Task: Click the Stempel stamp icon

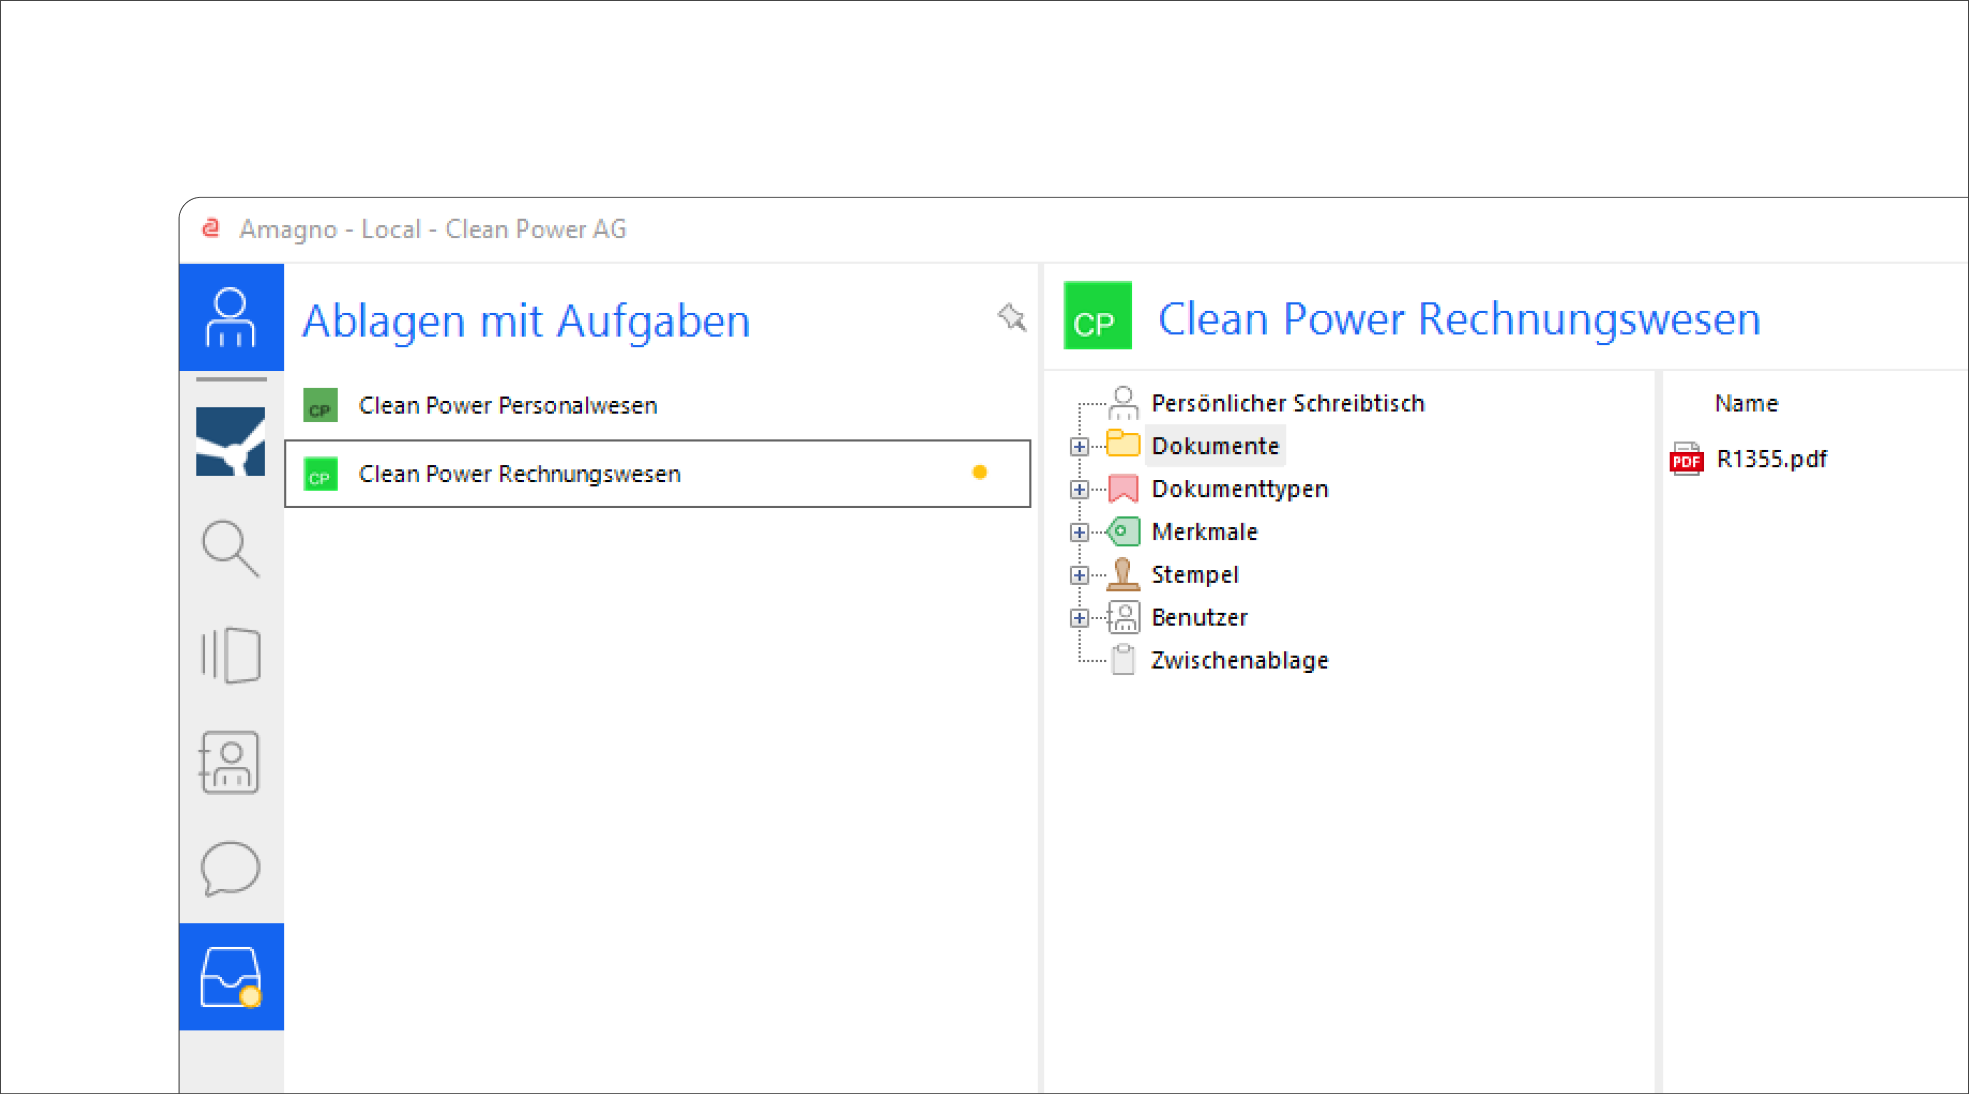Action: pyautogui.click(x=1123, y=574)
